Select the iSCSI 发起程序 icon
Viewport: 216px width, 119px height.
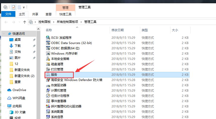pos(48,37)
